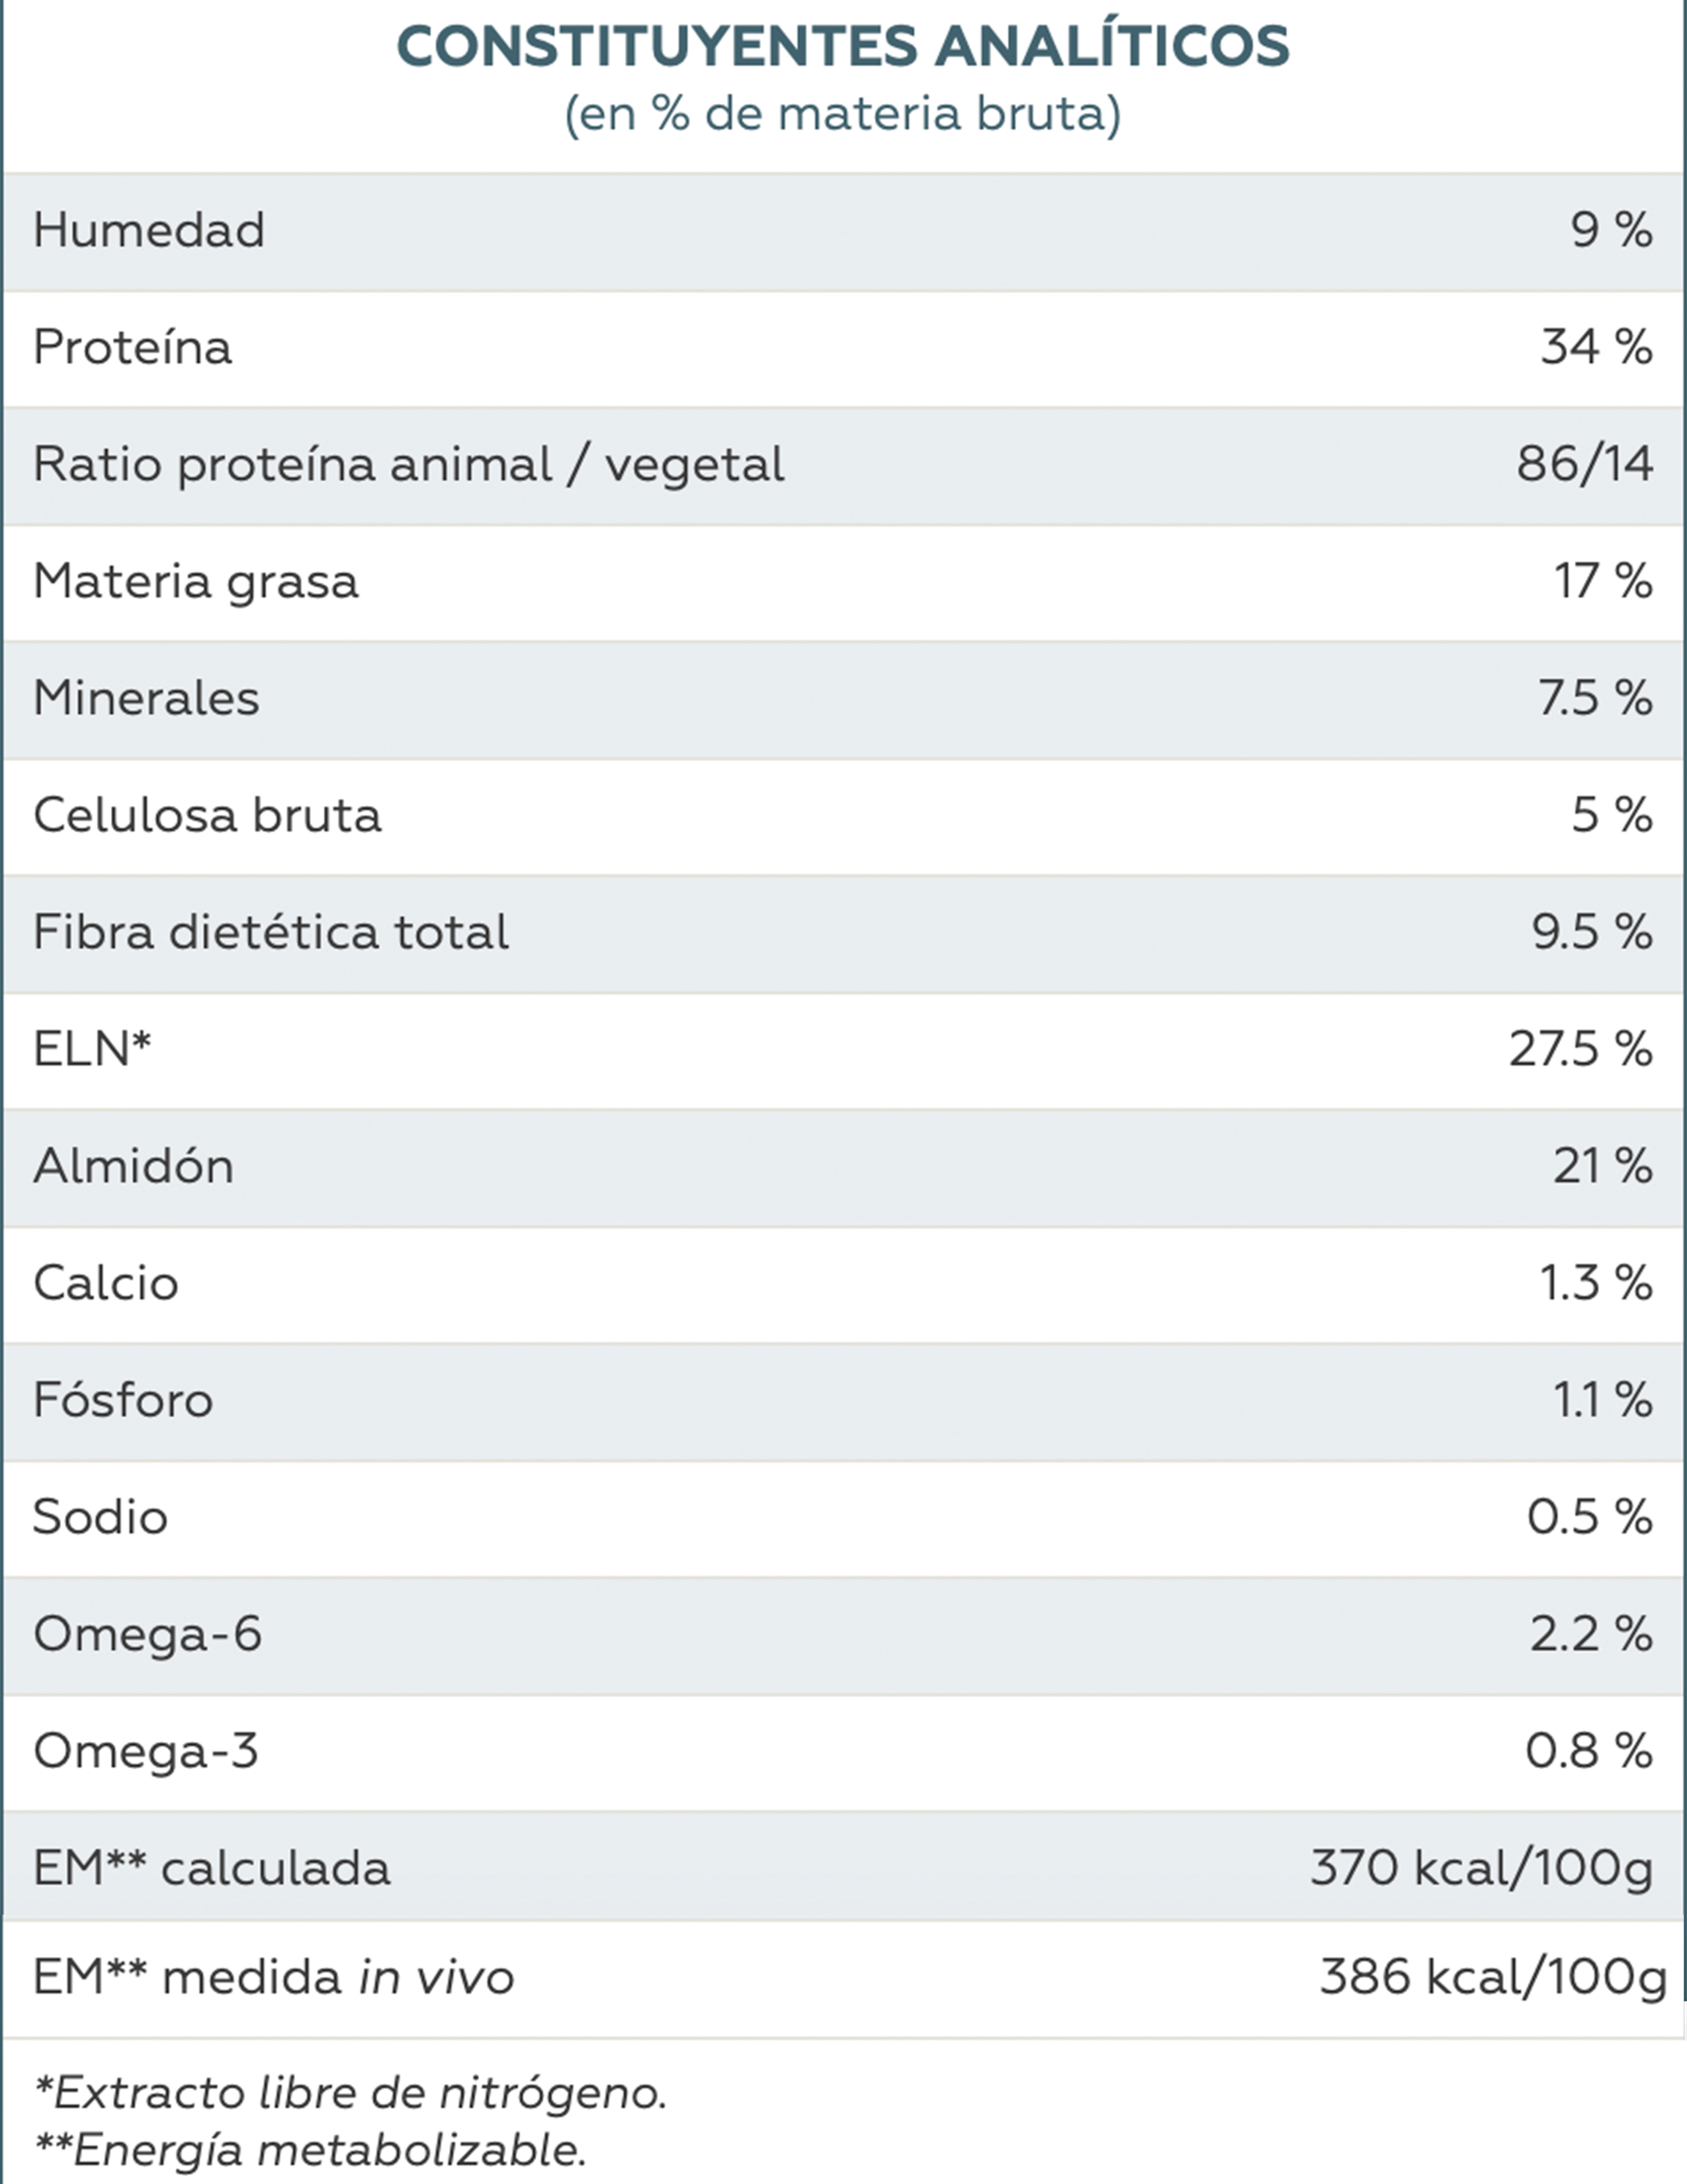The width and height of the screenshot is (1687, 2184).
Task: Select the 'Materia grasa' row label
Action: coord(195,581)
